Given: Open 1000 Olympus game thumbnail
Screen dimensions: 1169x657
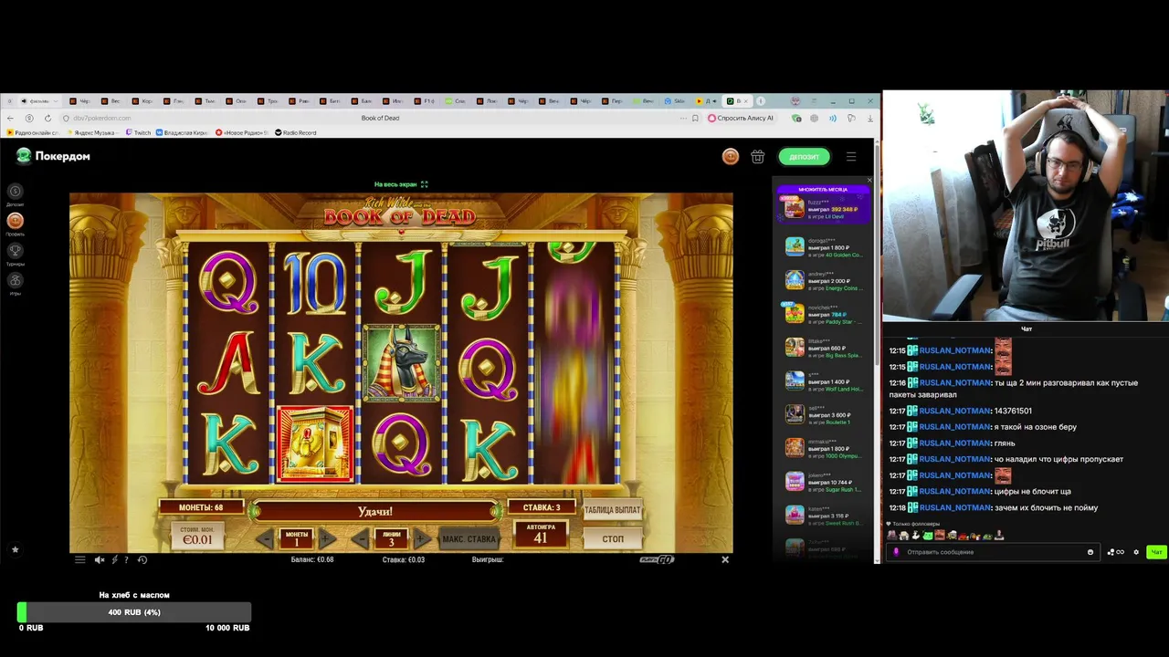Looking at the screenshot, I should click(x=795, y=448).
